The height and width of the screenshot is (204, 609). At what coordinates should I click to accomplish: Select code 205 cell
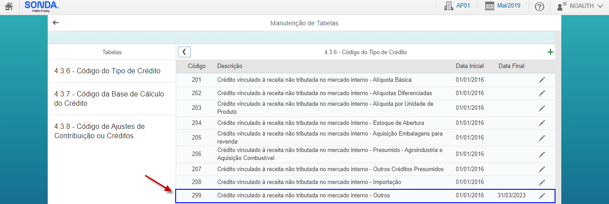tap(197, 138)
